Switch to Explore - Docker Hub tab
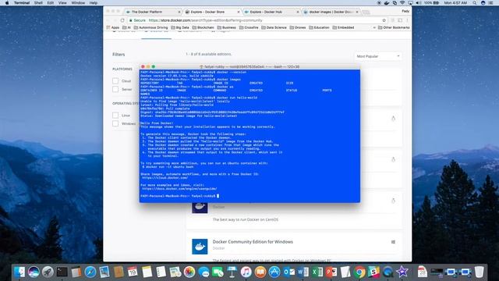This screenshot has height=281, width=499. coord(271,12)
